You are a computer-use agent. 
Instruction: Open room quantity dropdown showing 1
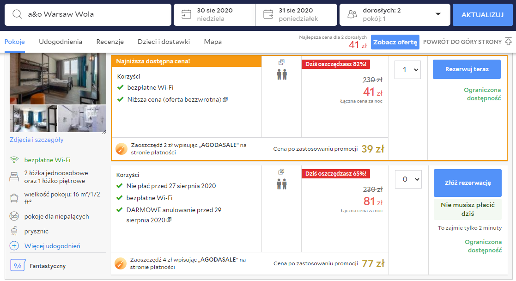click(x=408, y=69)
